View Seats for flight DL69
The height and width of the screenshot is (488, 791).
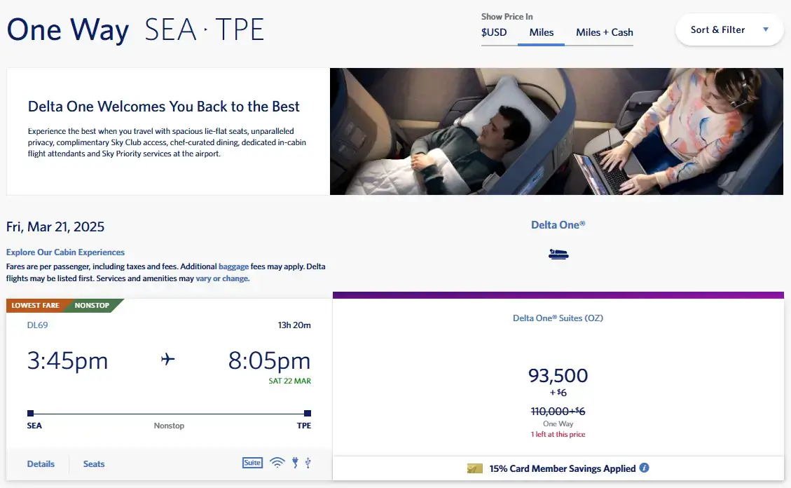pyautogui.click(x=94, y=463)
